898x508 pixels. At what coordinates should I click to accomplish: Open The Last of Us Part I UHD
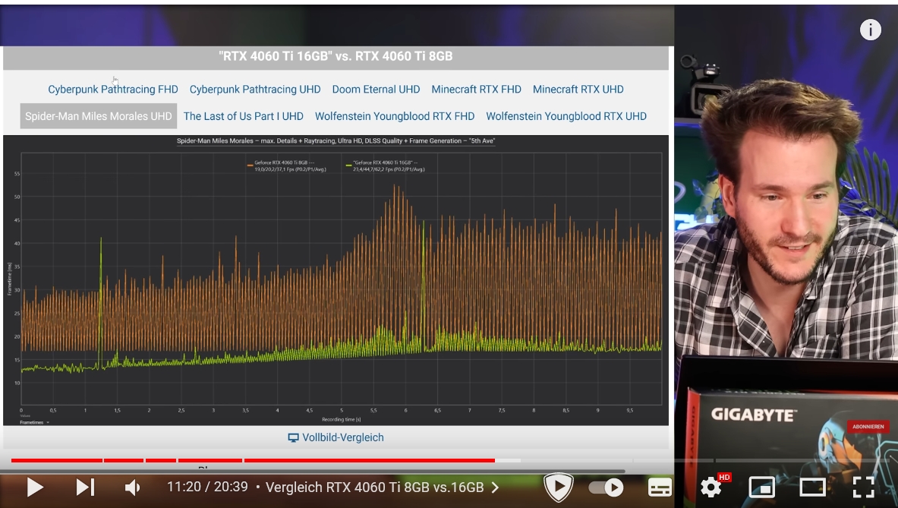tap(244, 116)
